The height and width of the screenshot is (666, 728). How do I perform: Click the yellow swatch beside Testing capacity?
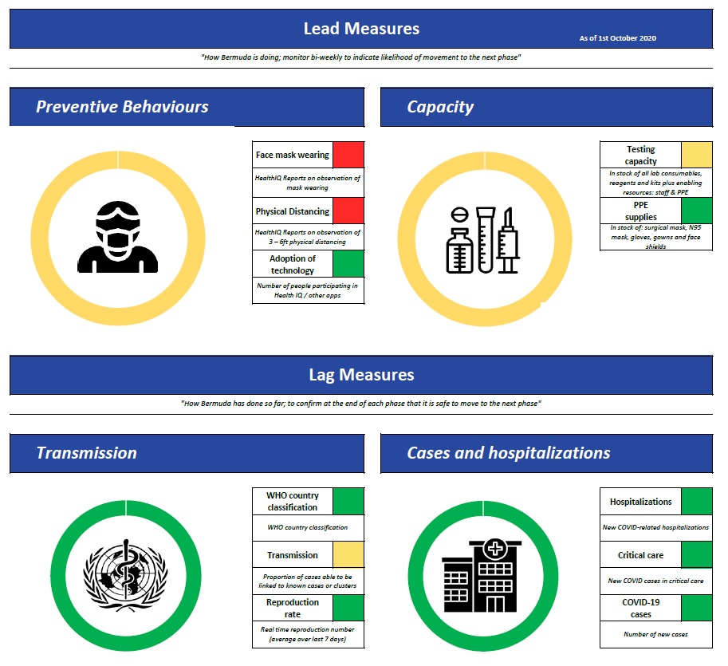[696, 155]
